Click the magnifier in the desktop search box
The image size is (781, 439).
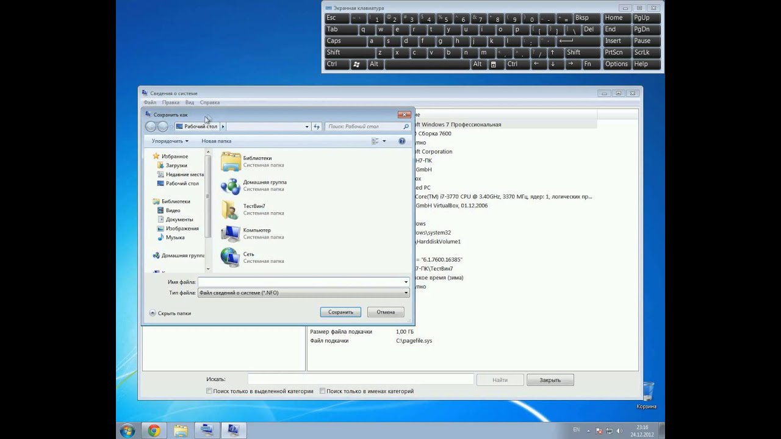coord(406,126)
